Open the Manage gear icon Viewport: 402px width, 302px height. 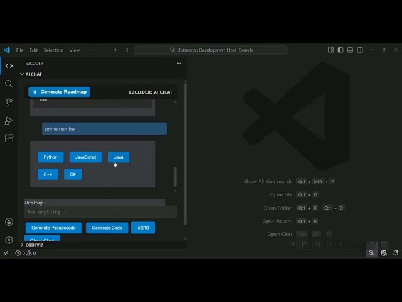click(x=9, y=240)
